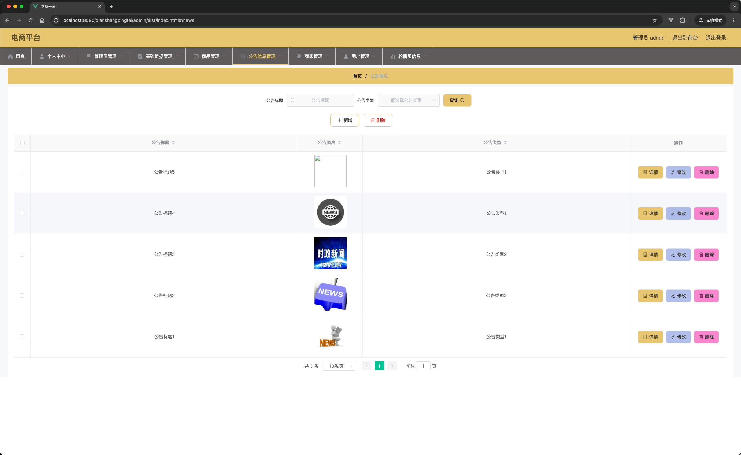
Task: Click the bulb icon in 商家管理 menu
Action: pyautogui.click(x=299, y=56)
